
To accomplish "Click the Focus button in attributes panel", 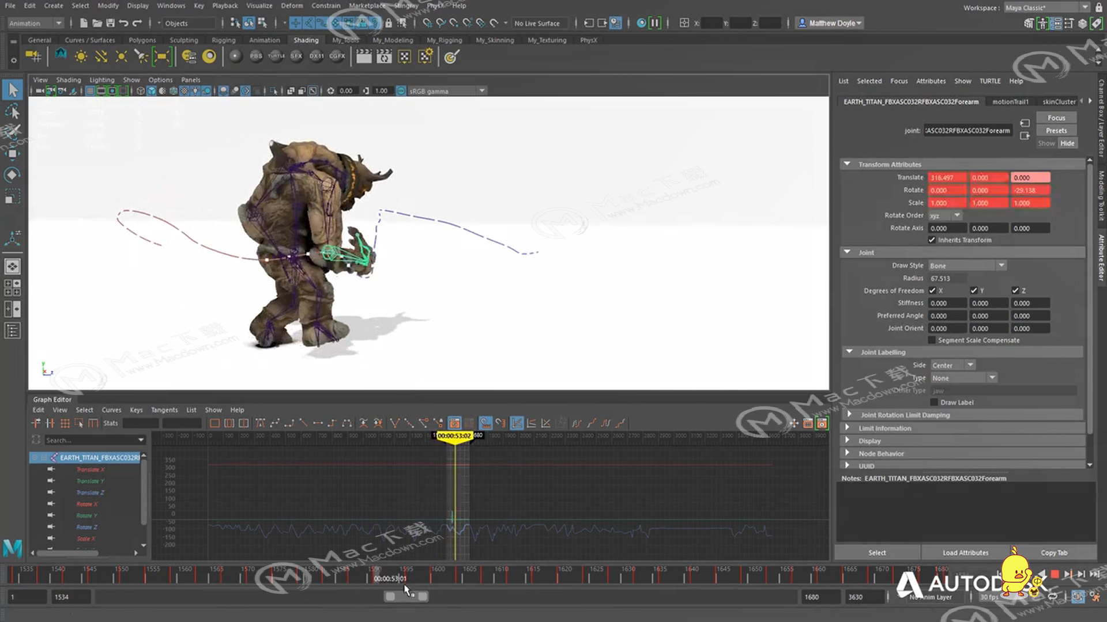I will [x=1057, y=117].
